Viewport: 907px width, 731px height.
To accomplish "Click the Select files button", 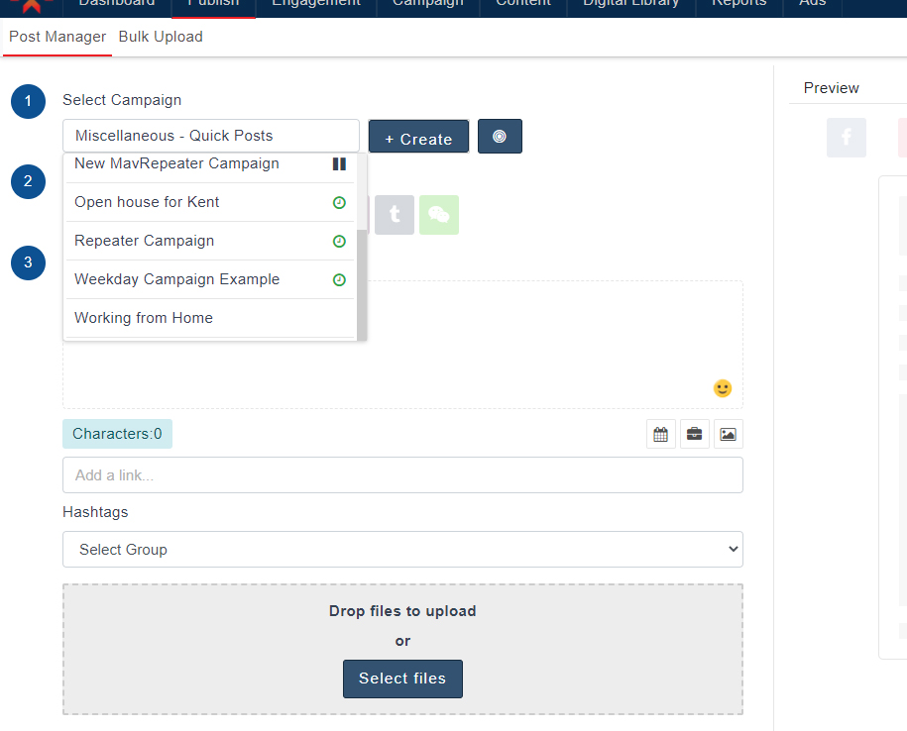I will pyautogui.click(x=402, y=679).
